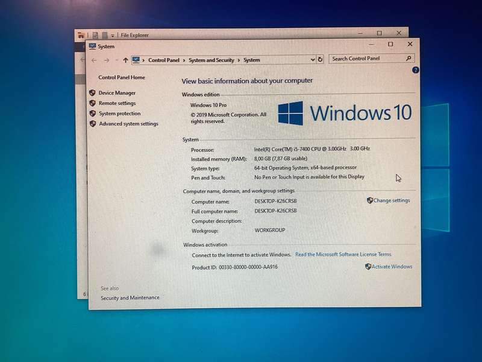482x362 pixels.
Task: Expand chevron before Control Panel breadcrumb
Action: (143, 60)
